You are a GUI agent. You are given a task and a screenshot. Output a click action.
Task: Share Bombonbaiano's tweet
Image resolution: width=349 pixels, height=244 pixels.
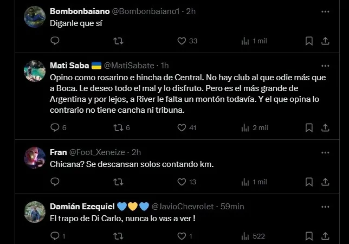325,41
